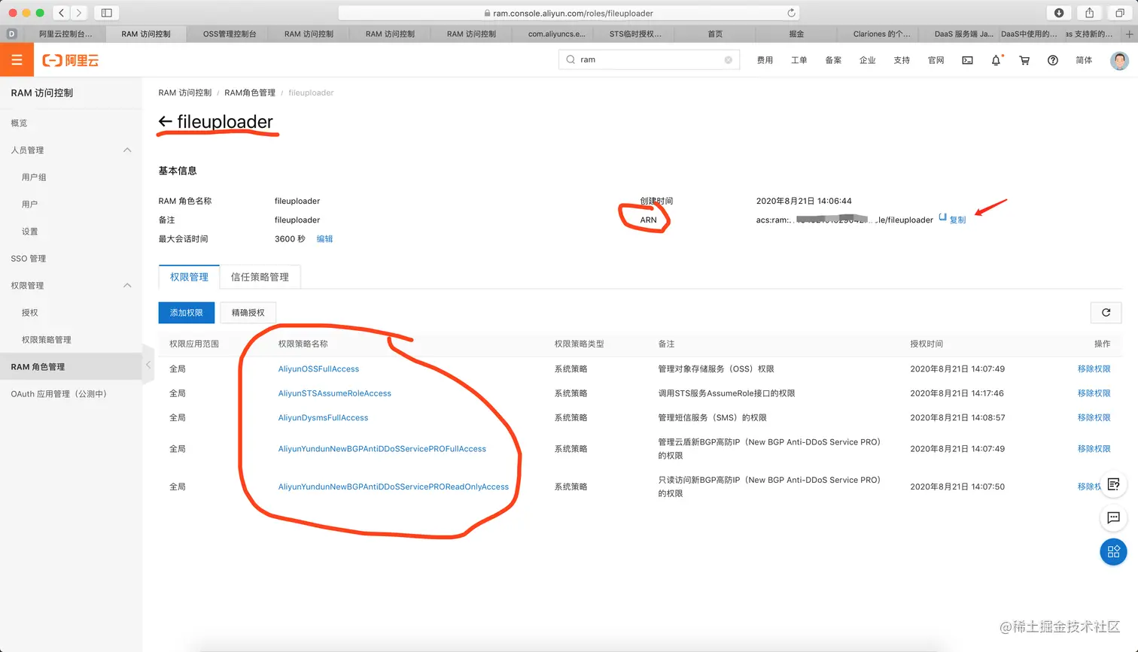The image size is (1138, 652).
Task: Open the Safari share icon
Action: point(1089,13)
